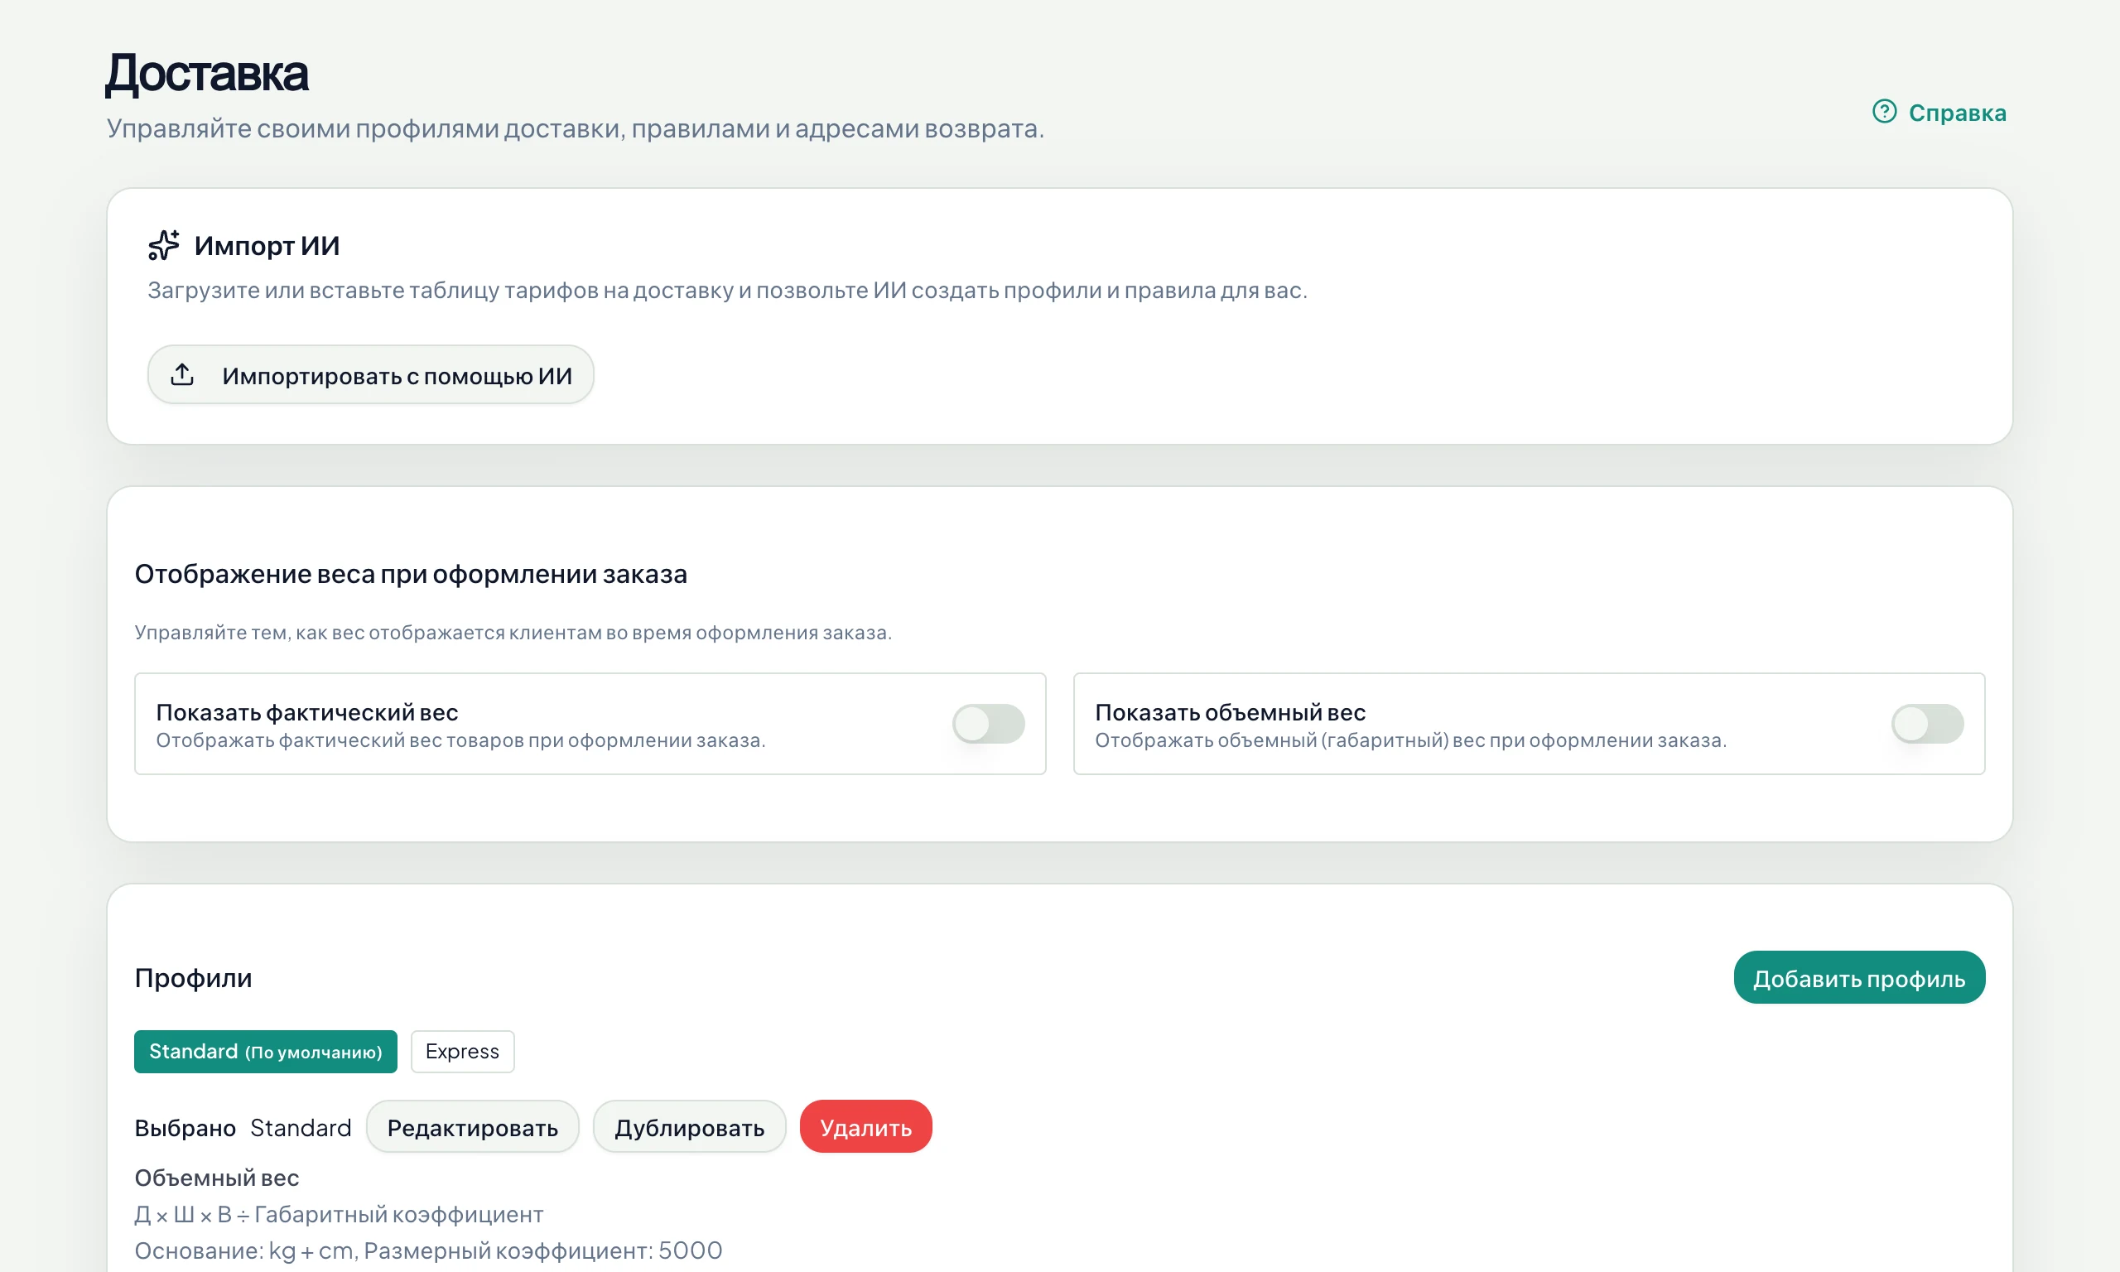Image resolution: width=2120 pixels, height=1272 pixels.
Task: Click the Доставка page heading
Action: [206, 73]
